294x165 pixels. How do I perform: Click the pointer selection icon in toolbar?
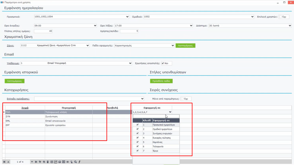pos(71,162)
